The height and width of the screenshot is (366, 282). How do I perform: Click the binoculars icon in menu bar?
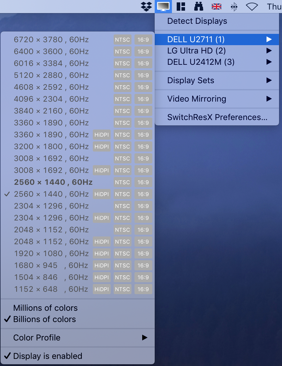point(198,6)
